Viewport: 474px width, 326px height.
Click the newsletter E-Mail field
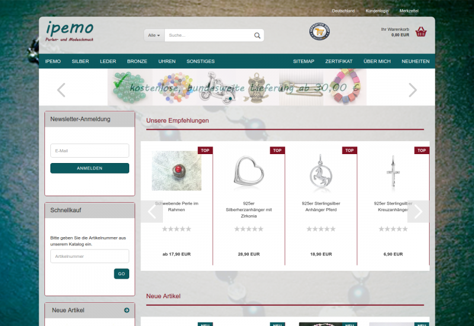[89, 151]
